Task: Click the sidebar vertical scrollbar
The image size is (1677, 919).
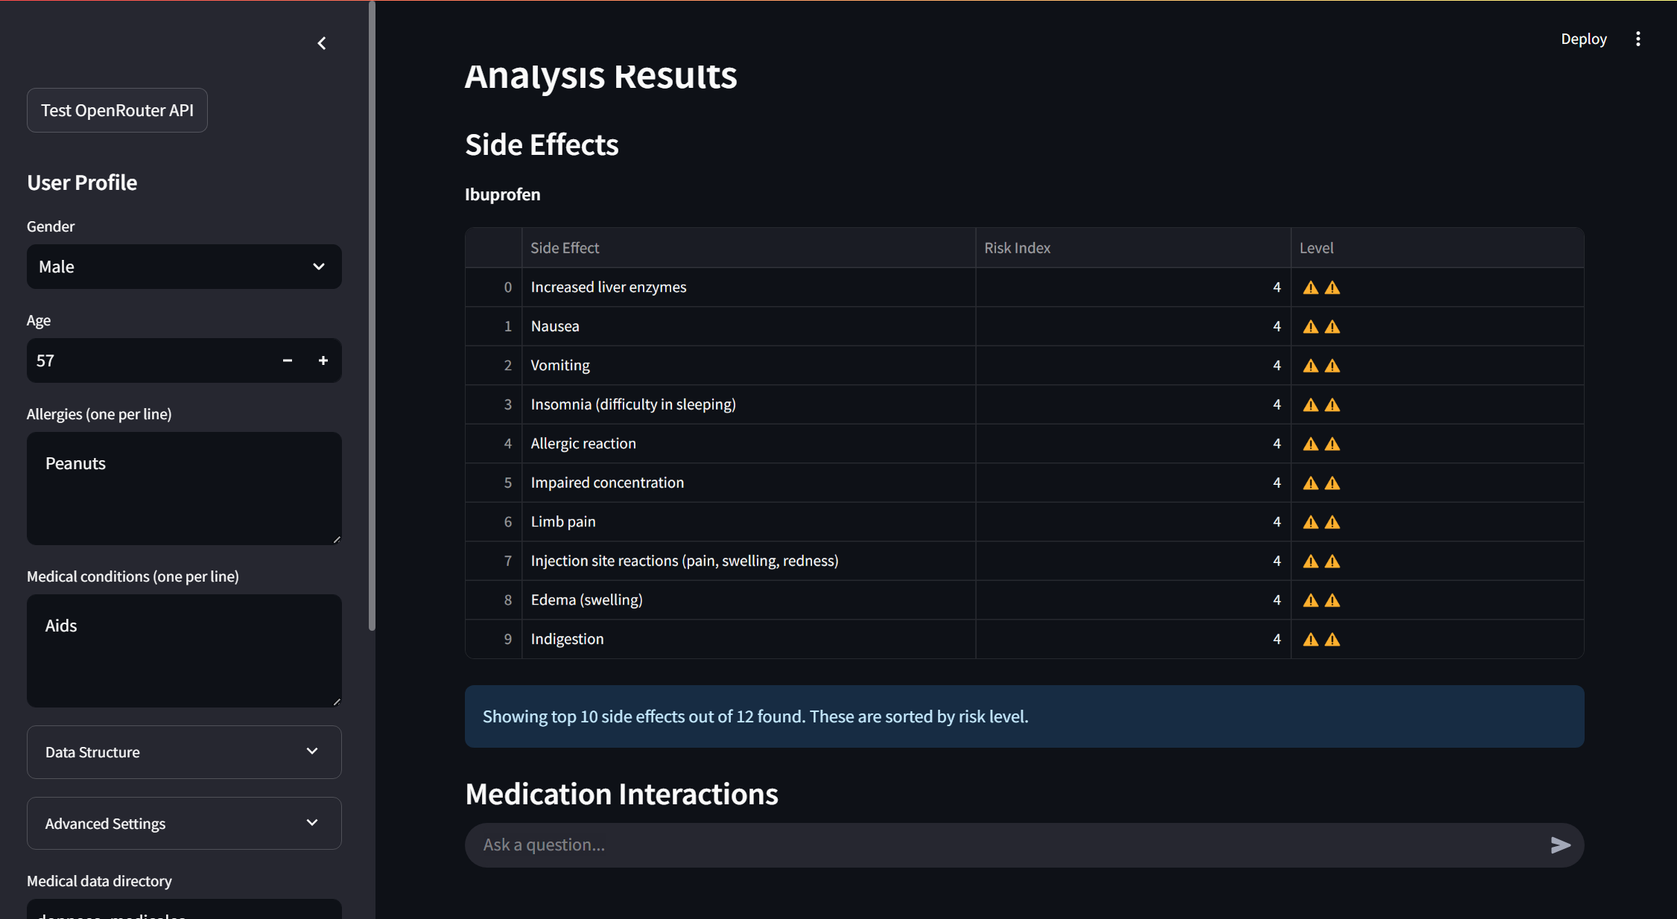Action: [x=372, y=313]
